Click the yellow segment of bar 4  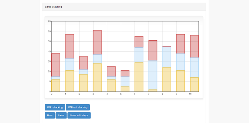(x=111, y=86)
